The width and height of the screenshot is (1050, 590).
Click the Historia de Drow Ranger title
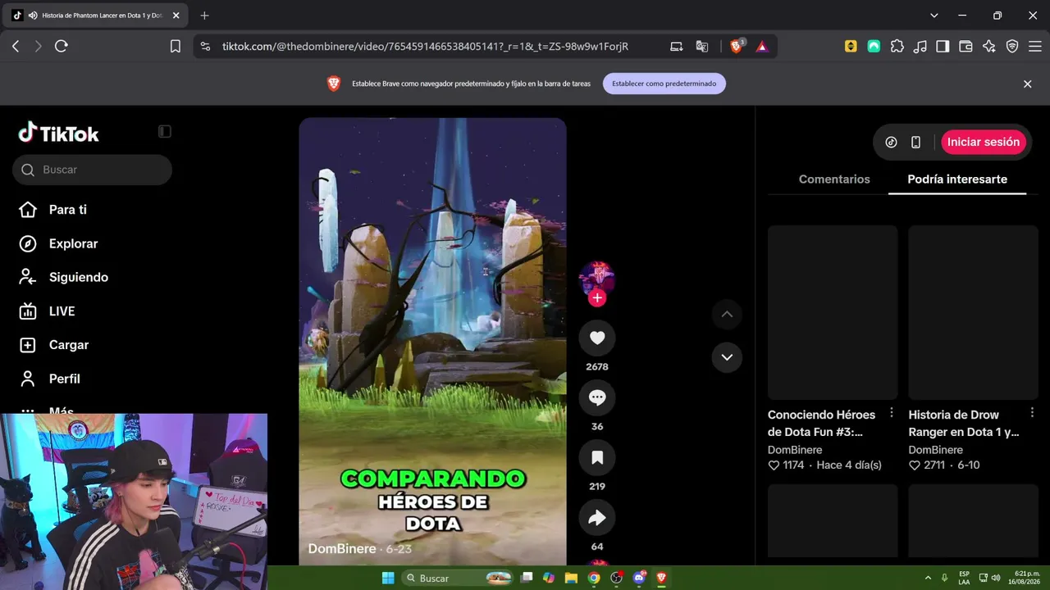click(964, 423)
